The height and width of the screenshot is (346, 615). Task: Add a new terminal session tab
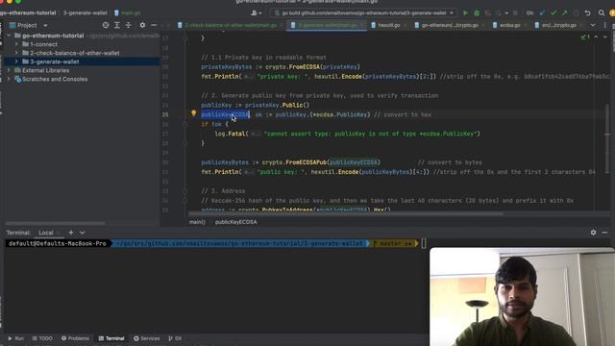71,233
